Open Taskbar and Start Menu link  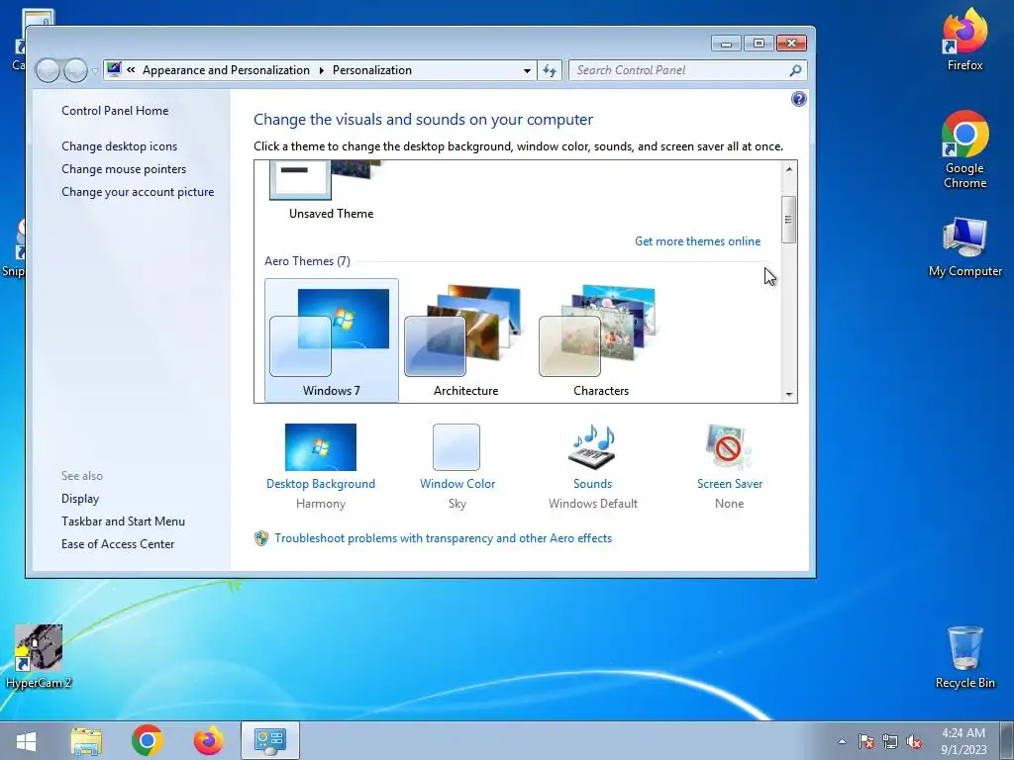(x=123, y=521)
